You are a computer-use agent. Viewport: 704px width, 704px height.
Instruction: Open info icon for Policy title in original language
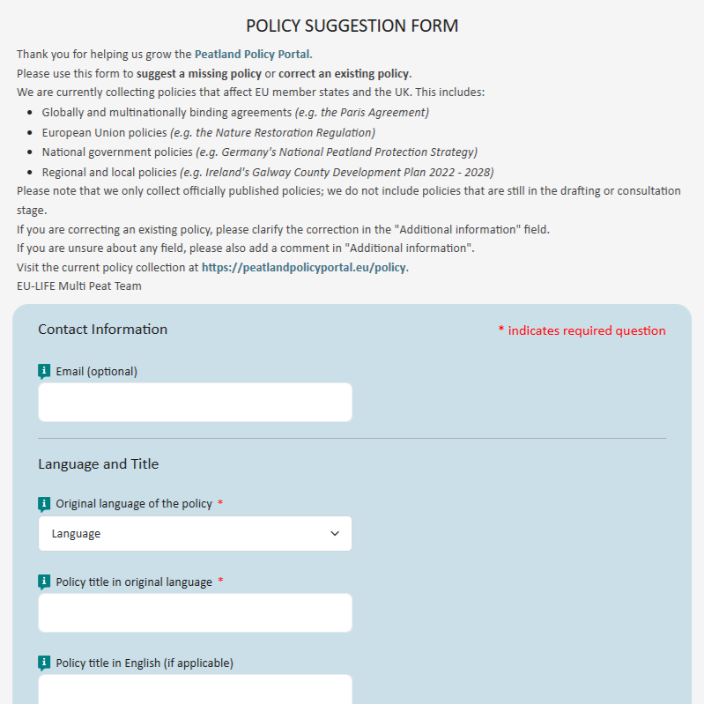(45, 582)
